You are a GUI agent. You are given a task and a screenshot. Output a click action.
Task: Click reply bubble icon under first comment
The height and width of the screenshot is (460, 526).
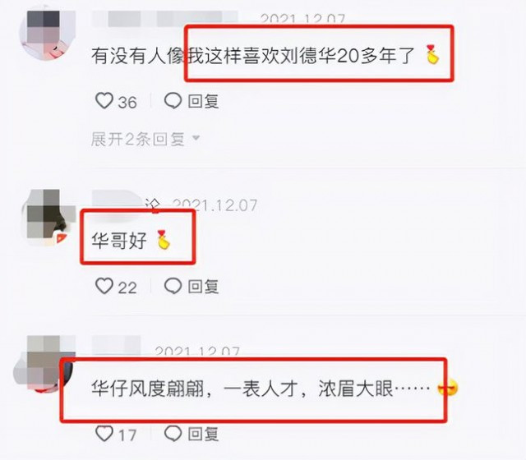173,100
